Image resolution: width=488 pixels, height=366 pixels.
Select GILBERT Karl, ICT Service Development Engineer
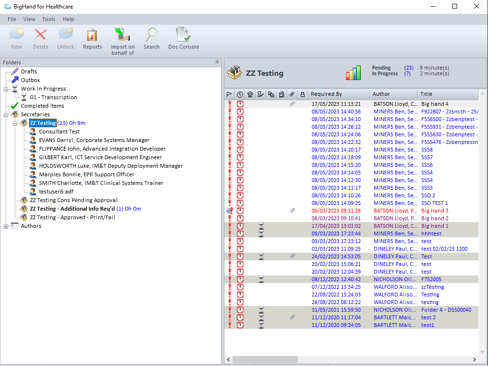point(100,157)
